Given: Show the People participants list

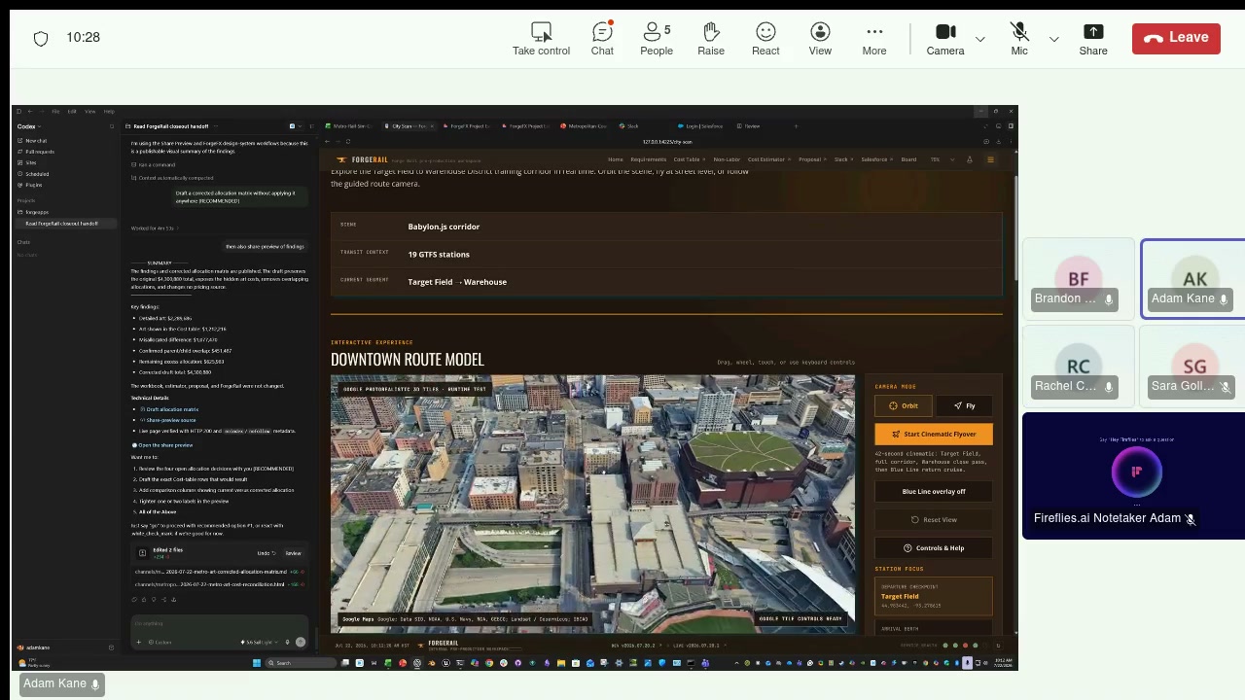Looking at the screenshot, I should coord(657,38).
